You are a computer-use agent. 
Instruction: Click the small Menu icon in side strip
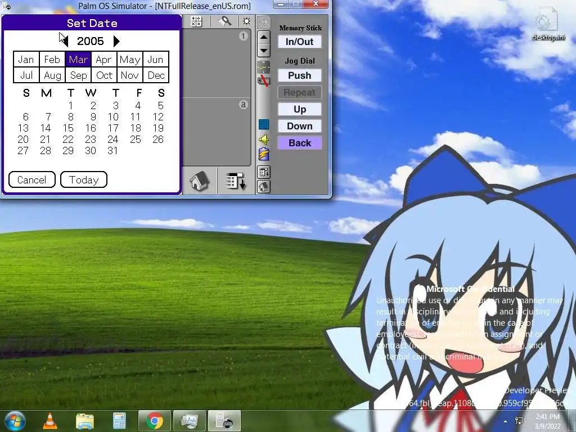pos(264,172)
